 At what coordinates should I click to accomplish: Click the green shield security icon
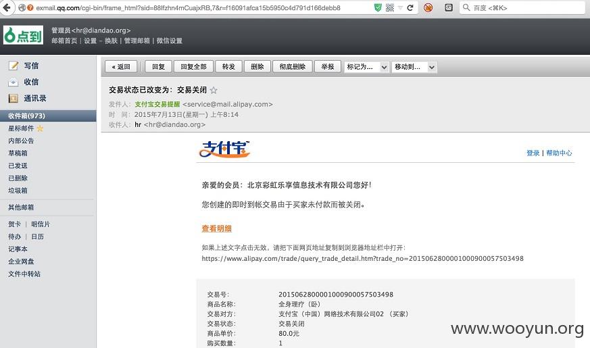pos(378,7)
